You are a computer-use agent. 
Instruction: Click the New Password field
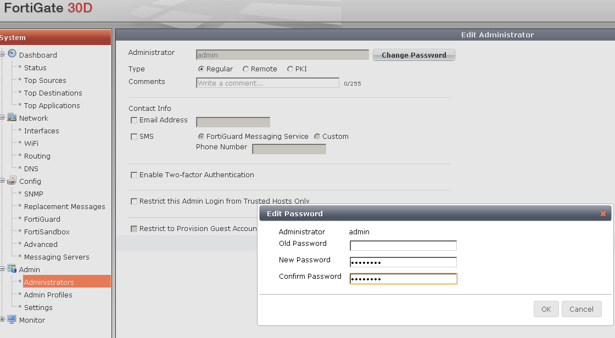point(403,262)
